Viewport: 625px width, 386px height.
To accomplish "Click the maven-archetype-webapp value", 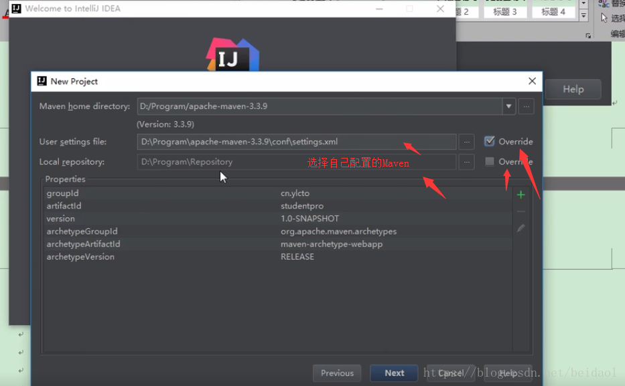I will 332,244.
